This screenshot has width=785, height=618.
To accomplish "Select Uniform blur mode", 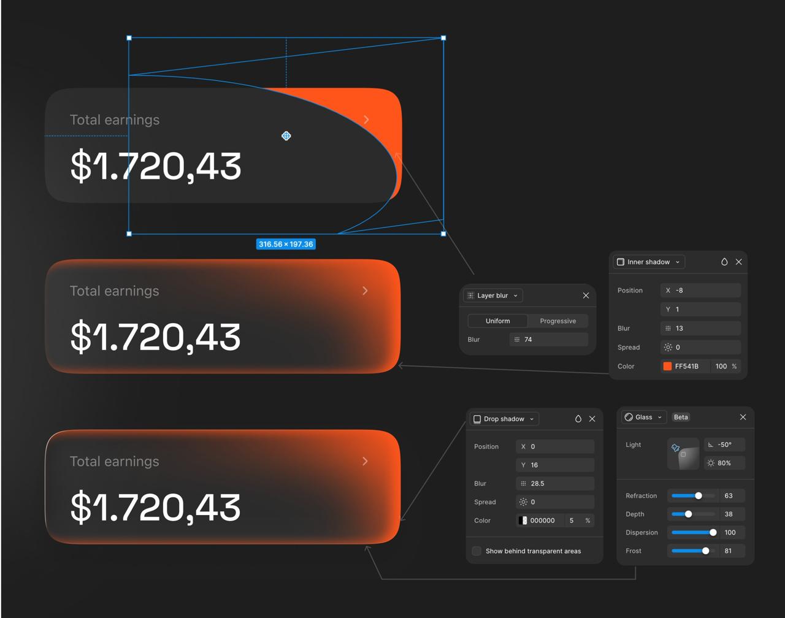I will 497,321.
